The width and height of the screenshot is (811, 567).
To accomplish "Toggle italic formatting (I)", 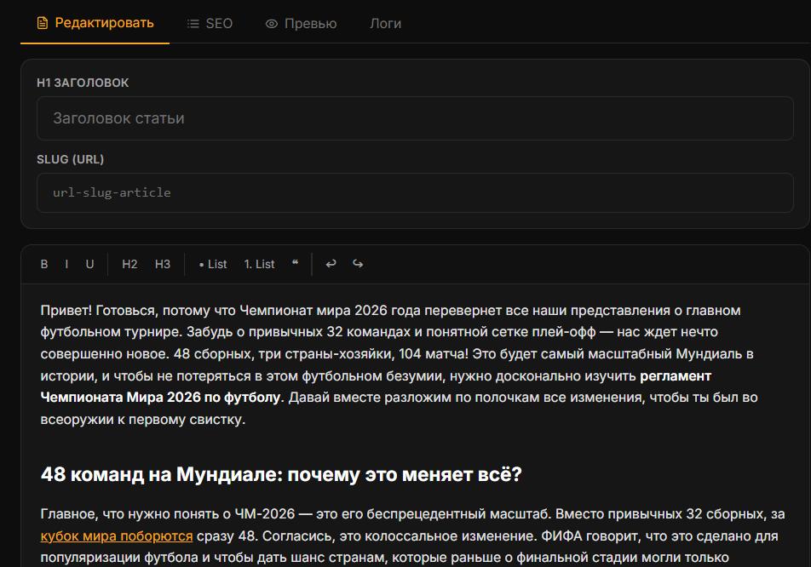I will click(66, 264).
